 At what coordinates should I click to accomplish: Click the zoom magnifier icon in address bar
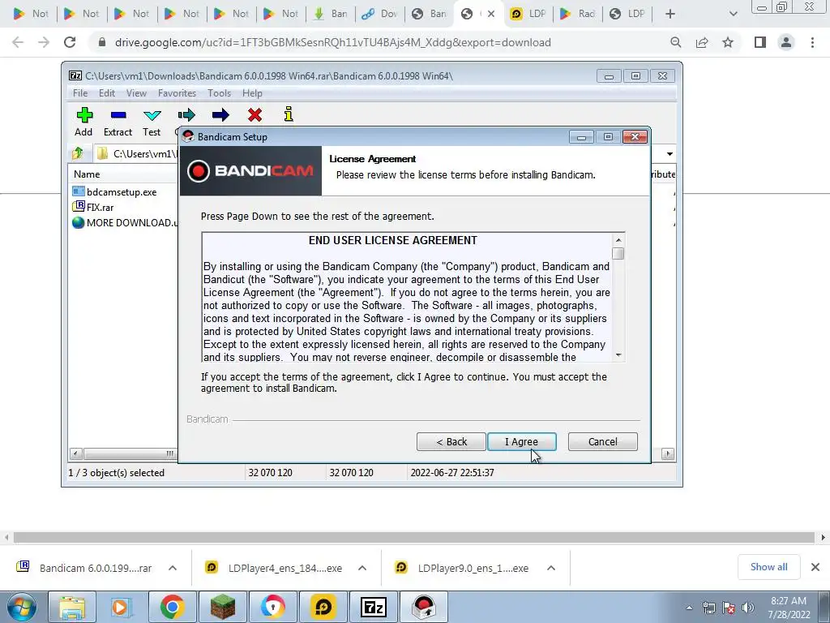(675, 42)
